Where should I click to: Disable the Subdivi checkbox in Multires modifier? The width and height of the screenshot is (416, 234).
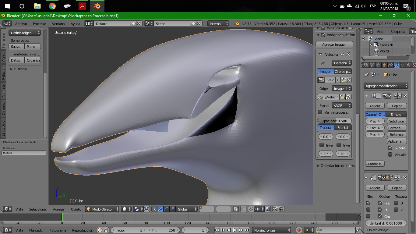pos(390,148)
